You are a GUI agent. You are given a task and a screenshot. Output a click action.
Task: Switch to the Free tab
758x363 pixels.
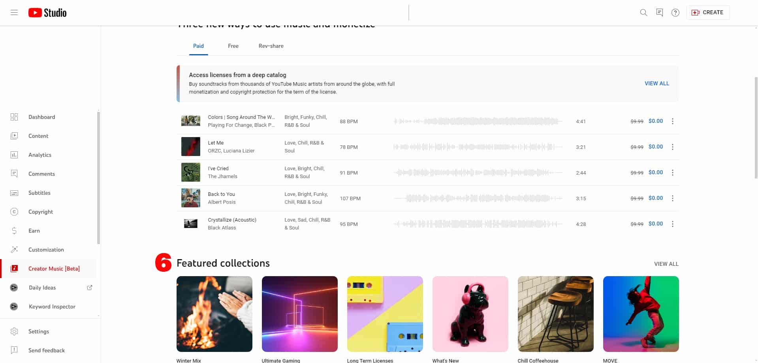tap(233, 46)
